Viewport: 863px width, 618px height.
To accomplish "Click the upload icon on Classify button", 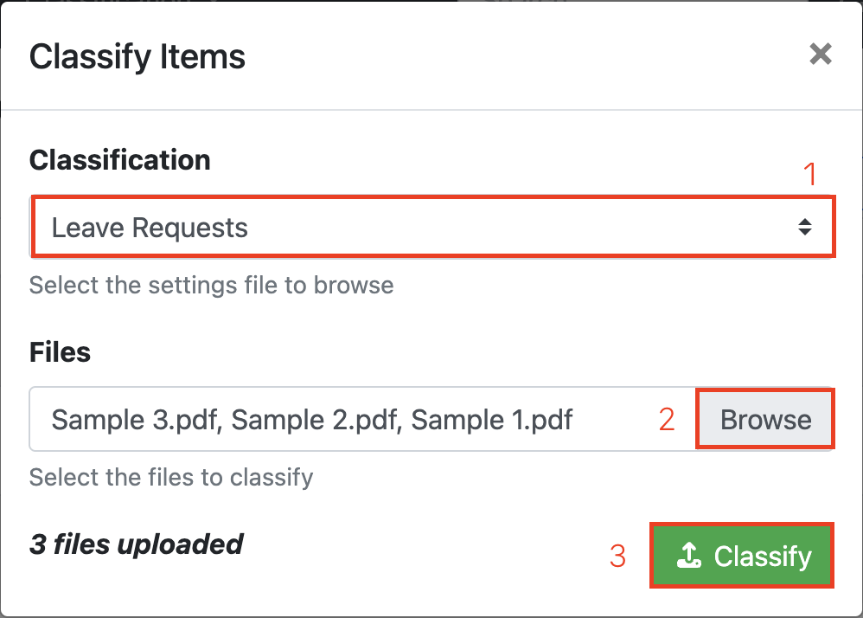I will (688, 555).
